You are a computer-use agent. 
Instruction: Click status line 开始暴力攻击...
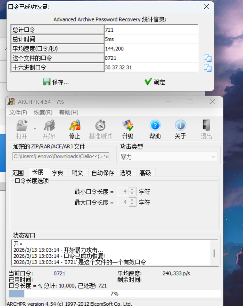58,250
